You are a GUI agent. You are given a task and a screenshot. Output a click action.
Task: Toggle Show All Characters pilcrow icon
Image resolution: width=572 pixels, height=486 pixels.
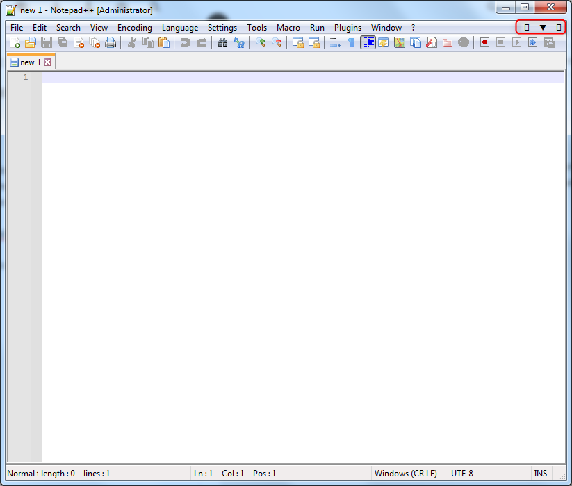pos(351,42)
